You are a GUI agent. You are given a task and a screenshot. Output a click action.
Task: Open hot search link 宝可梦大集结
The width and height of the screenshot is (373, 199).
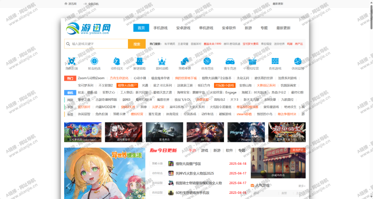pos(251,44)
